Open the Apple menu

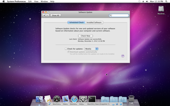tap(4, 1)
